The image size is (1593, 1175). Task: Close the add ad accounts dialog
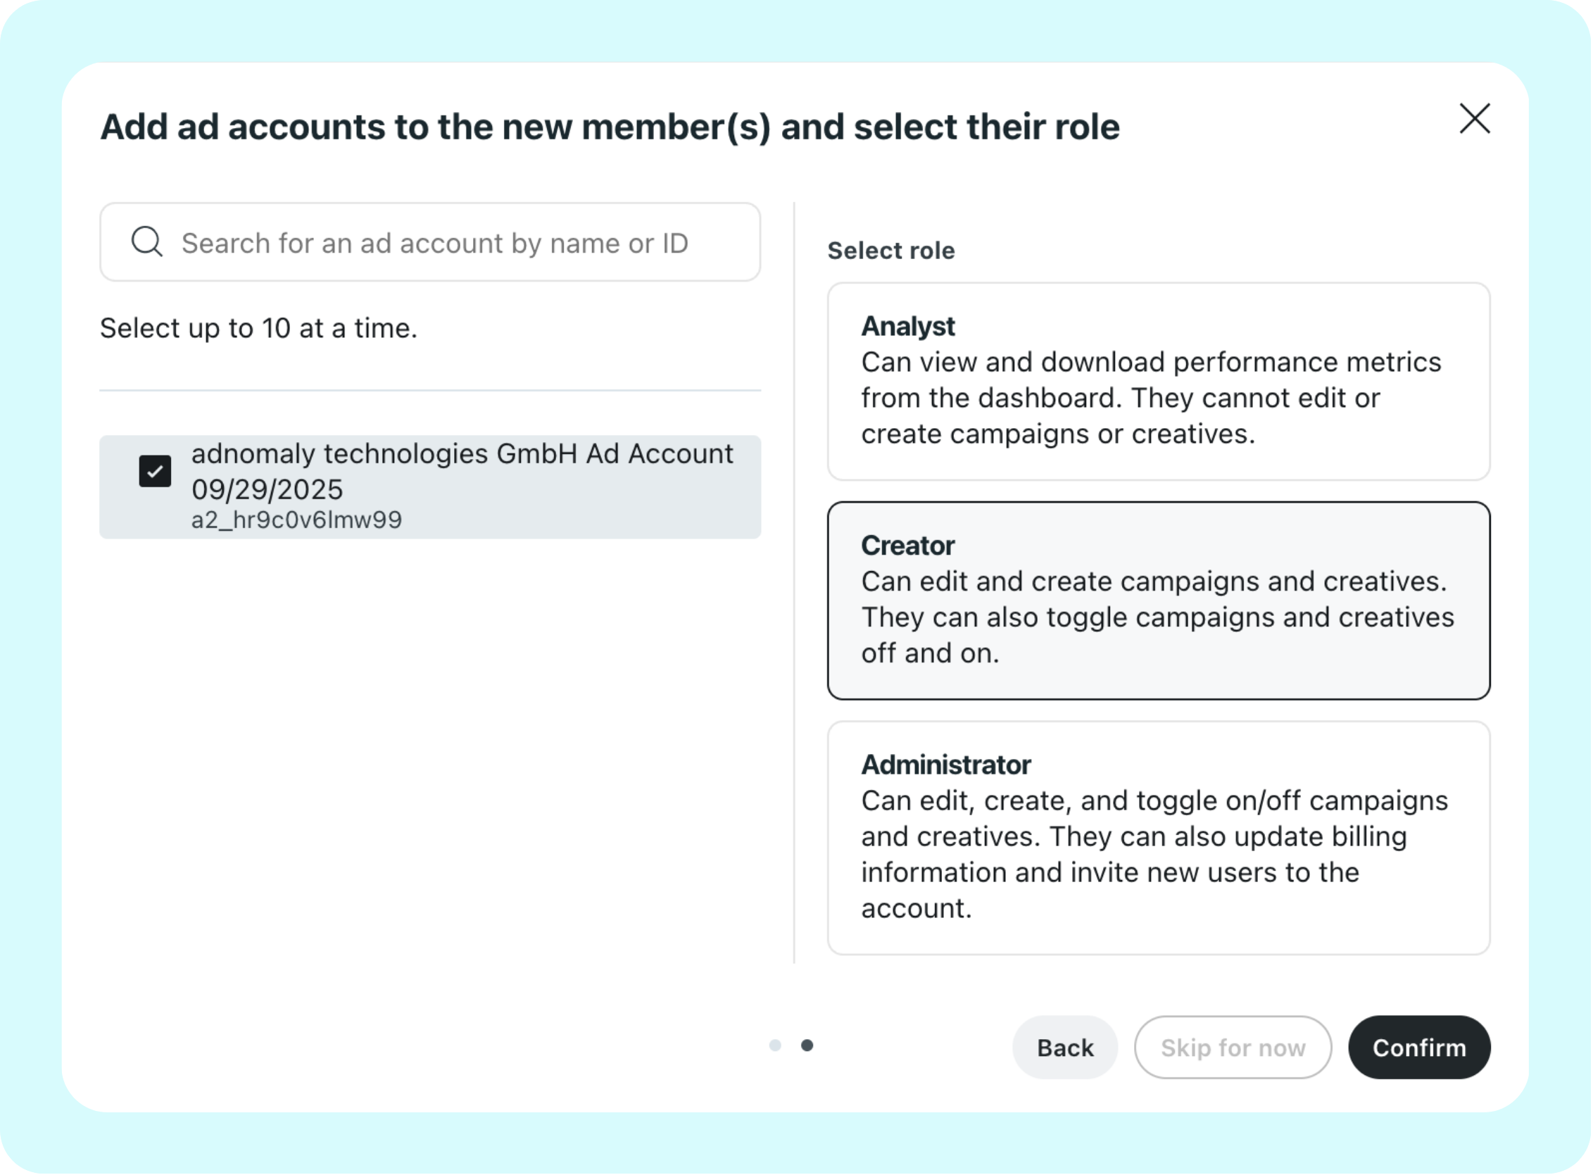(x=1474, y=119)
